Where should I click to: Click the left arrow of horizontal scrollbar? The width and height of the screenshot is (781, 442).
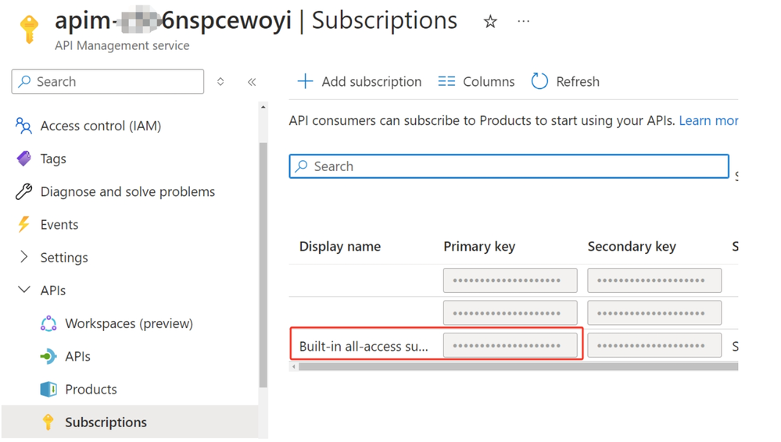click(x=294, y=366)
